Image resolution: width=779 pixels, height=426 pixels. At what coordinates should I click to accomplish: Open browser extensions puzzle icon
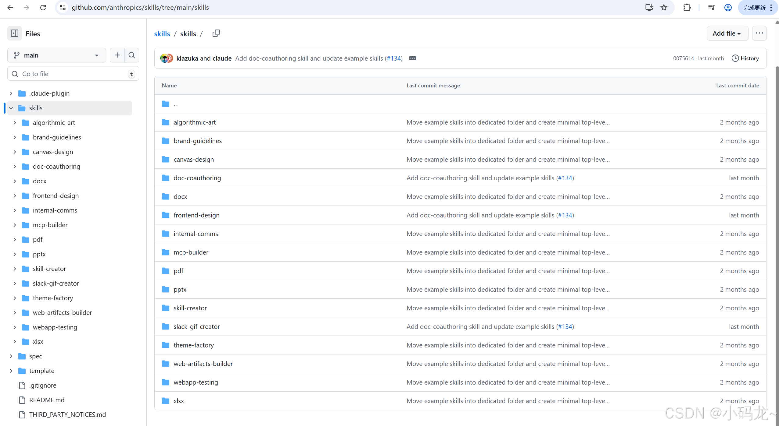pos(687,8)
